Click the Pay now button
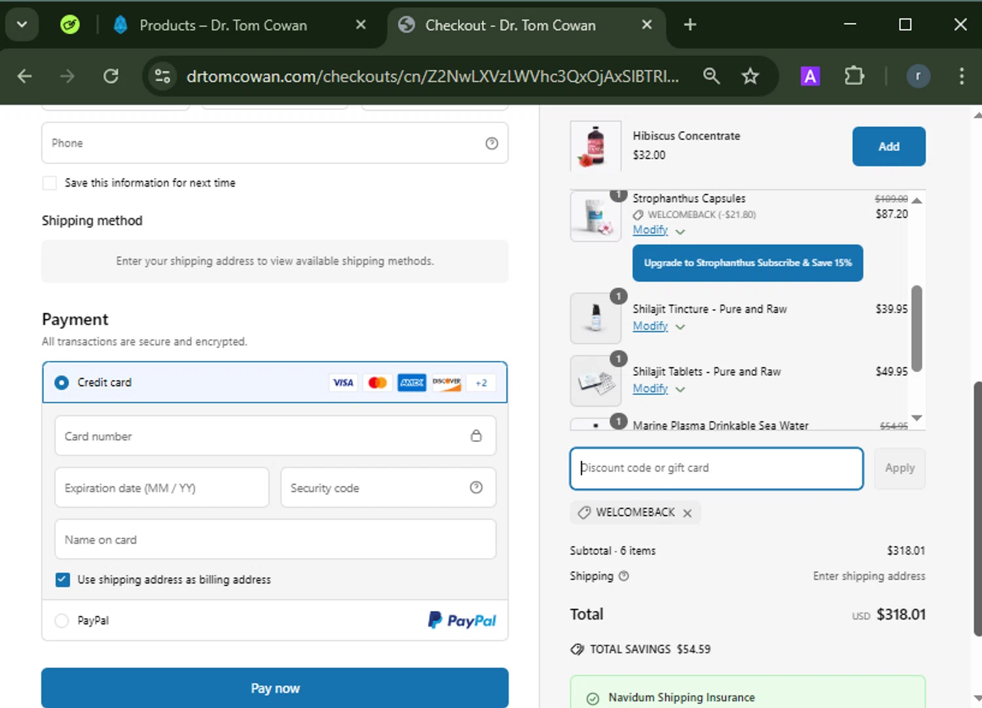The height and width of the screenshot is (708, 982). (x=275, y=688)
